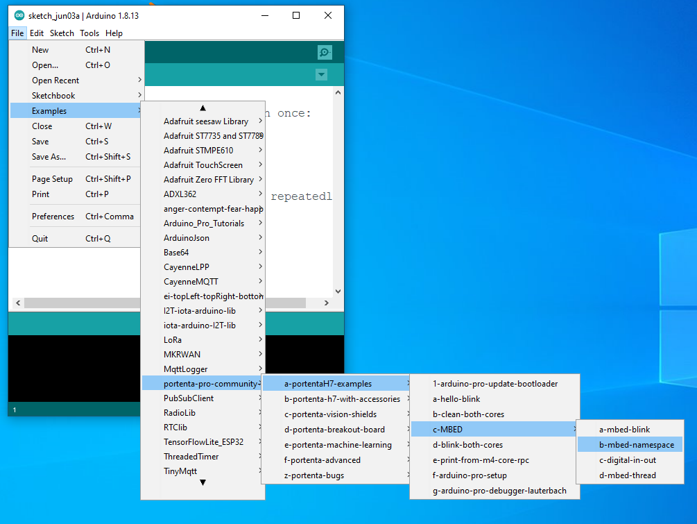697x524 pixels.
Task: Open b-mbed-namespace example
Action: [630, 445]
